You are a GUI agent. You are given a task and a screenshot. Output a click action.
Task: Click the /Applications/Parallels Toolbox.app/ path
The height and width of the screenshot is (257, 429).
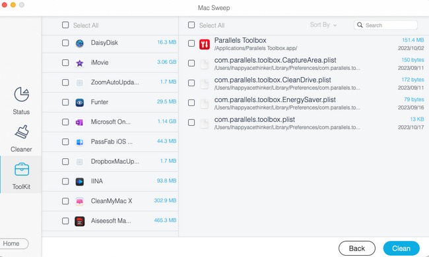255,48
